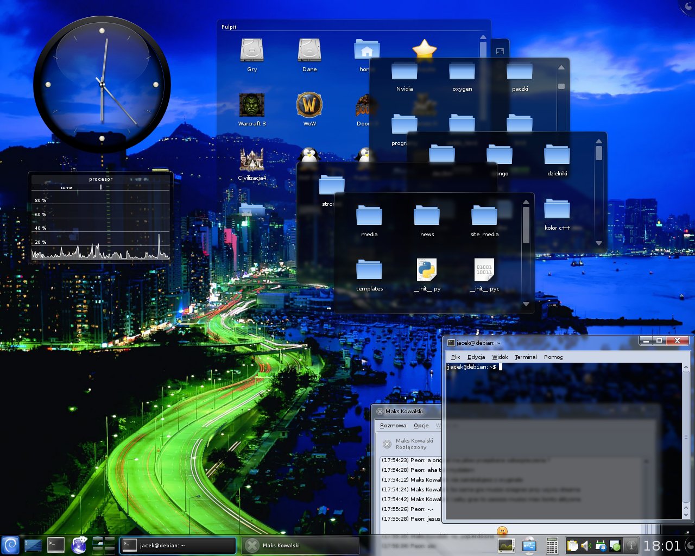Click the terminal scrollbar down arrow
Viewport: 695px width, 556px height.
[686, 515]
